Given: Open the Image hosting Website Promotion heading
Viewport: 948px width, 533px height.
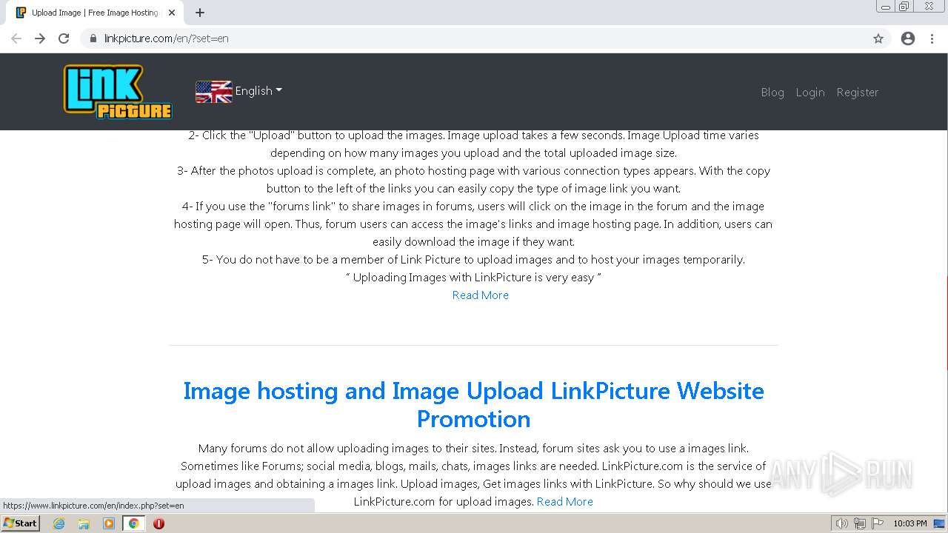Looking at the screenshot, I should 473,404.
